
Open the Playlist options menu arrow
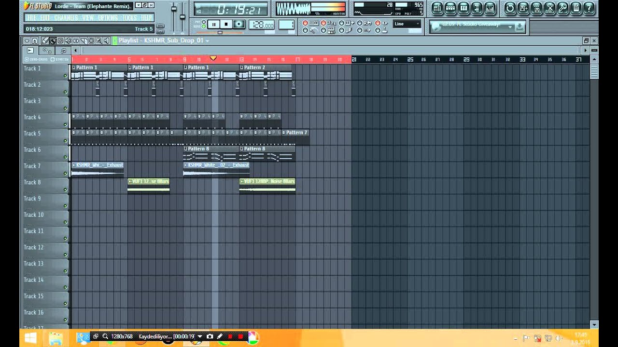pyautogui.click(x=27, y=41)
